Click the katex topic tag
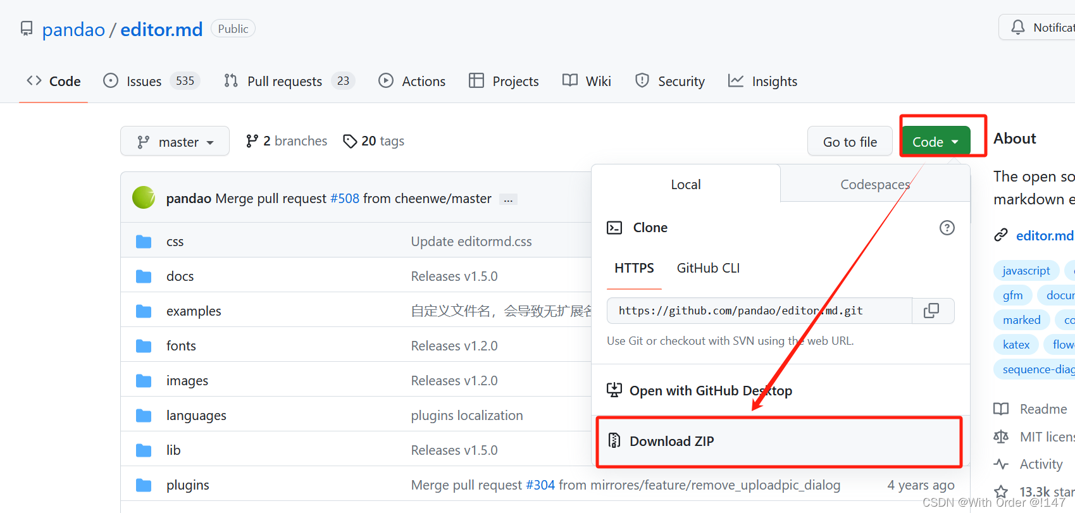 tap(1016, 345)
